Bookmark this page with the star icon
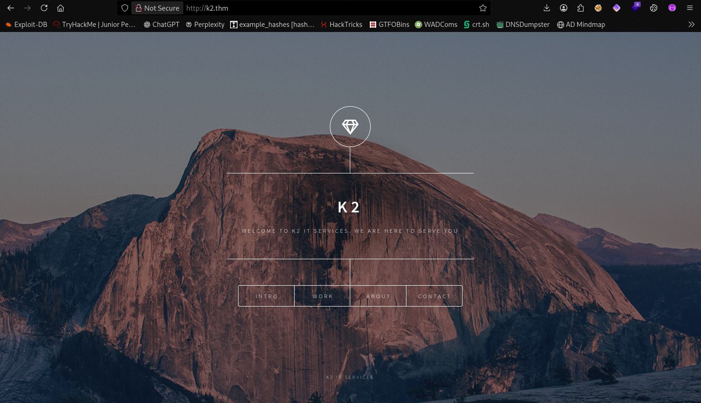This screenshot has height=403, width=701. point(482,8)
